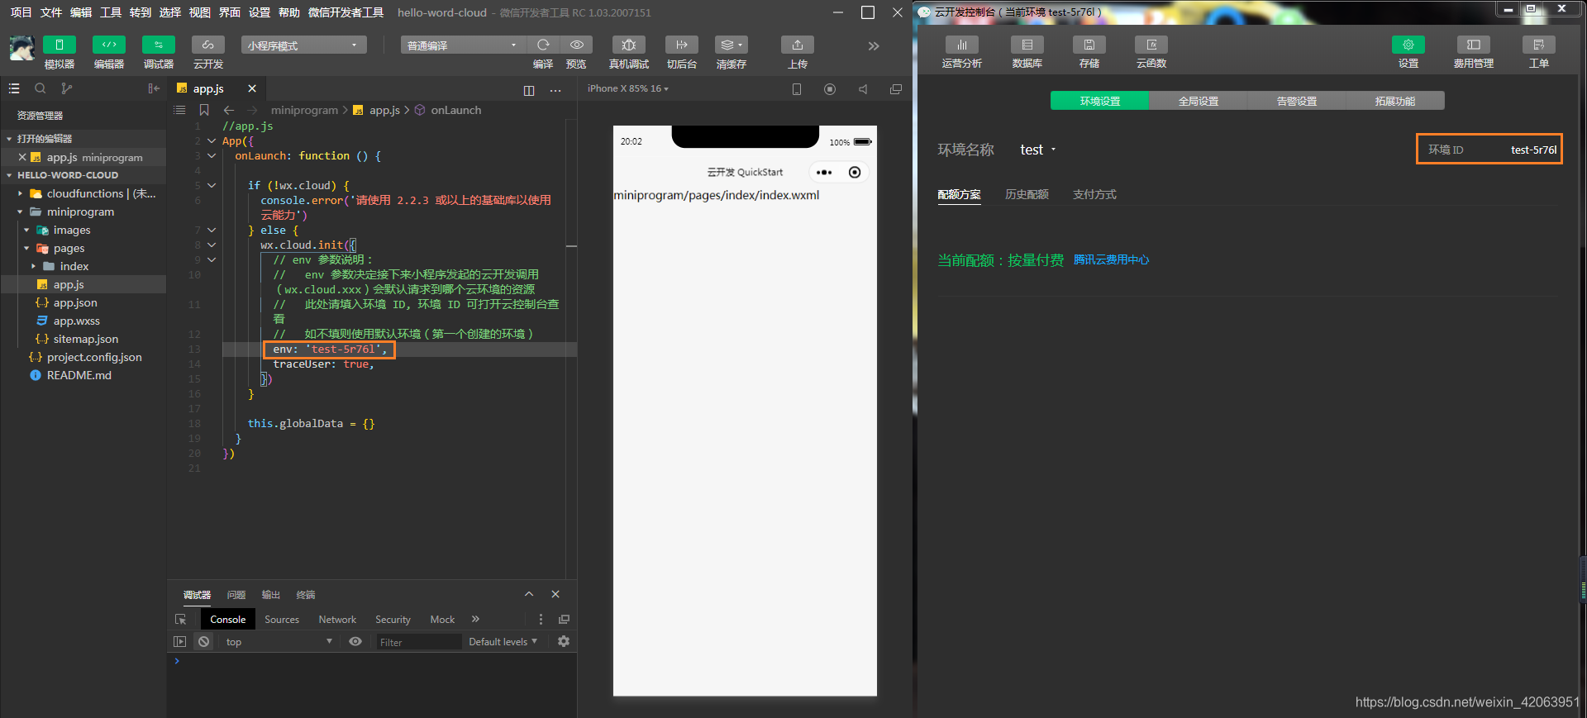Image resolution: width=1587 pixels, height=718 pixels.
Task: Fold the App function at line 2
Action: (212, 141)
